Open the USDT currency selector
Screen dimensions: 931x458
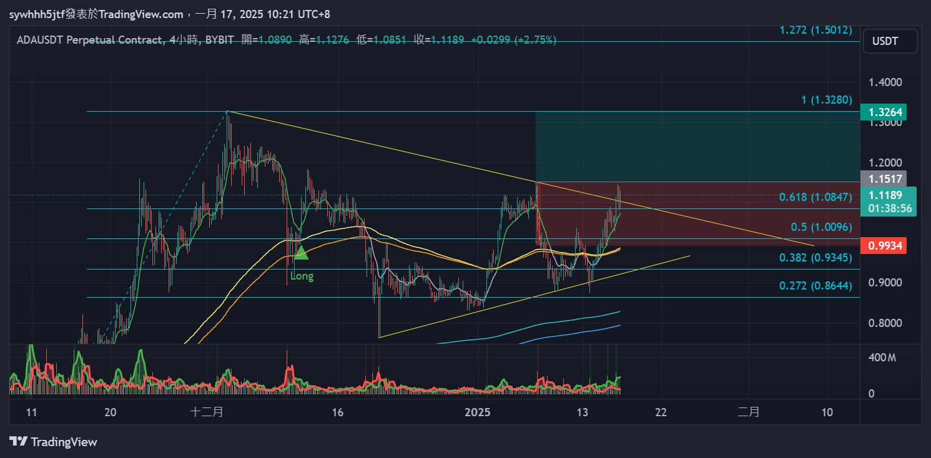(890, 41)
